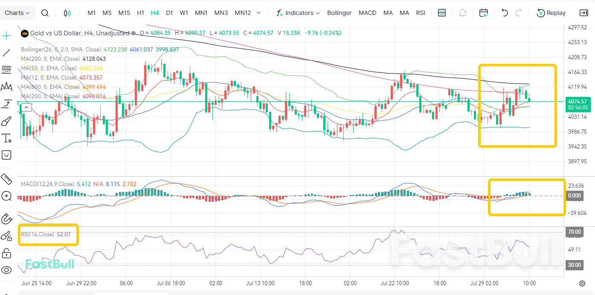The image size is (595, 295).
Task: Activate the zoom-in magnifier tool
Action: point(6,196)
